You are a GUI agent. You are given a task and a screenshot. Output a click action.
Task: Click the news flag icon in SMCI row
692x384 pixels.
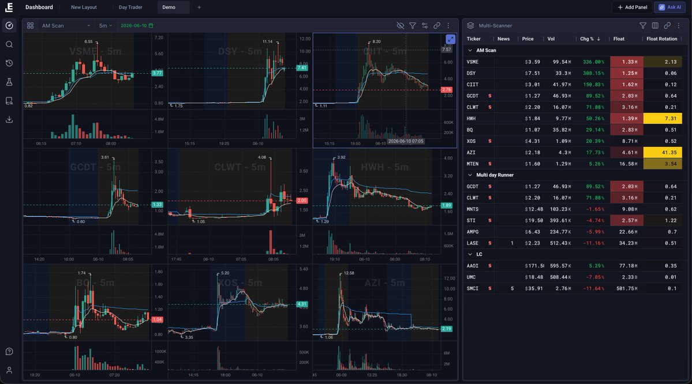pos(490,288)
